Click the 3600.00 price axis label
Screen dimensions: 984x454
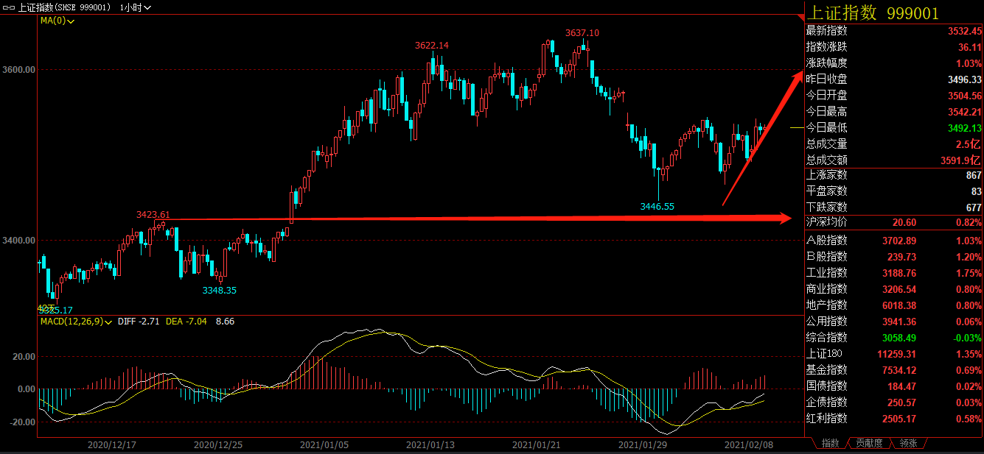(x=19, y=70)
